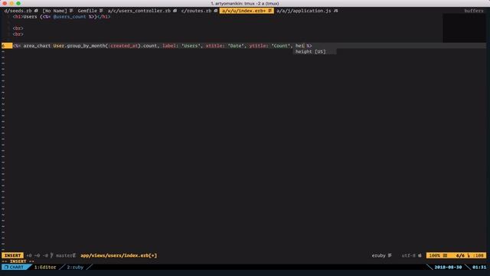Minimize the terminal window with the yellow button
The width and height of the screenshot is (490, 276).
pos(11,3)
